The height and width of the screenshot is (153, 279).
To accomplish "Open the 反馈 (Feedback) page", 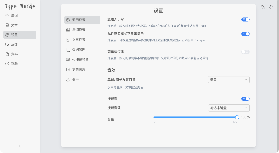I will (x=12, y=44).
